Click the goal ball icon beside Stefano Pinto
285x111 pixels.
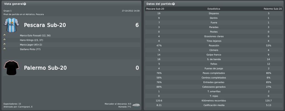4,49
